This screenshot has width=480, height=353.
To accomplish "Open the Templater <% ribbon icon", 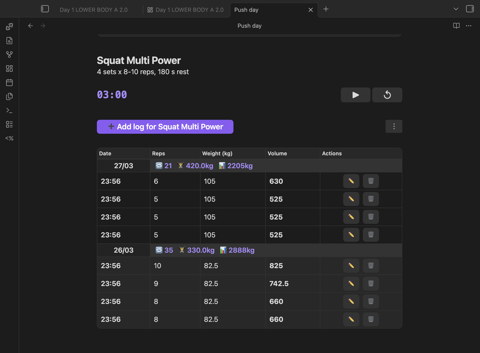I will tap(9, 138).
